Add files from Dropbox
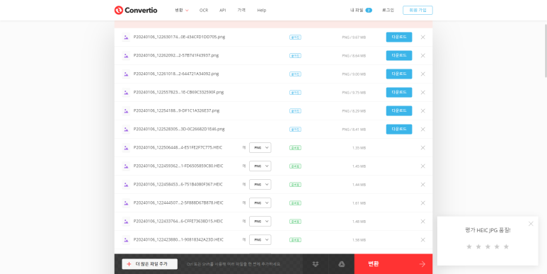Viewport: 547px width, 274px height. [x=316, y=264]
